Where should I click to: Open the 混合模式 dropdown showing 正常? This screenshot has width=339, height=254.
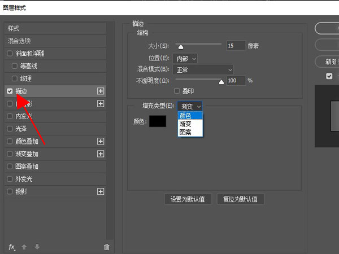click(x=203, y=70)
